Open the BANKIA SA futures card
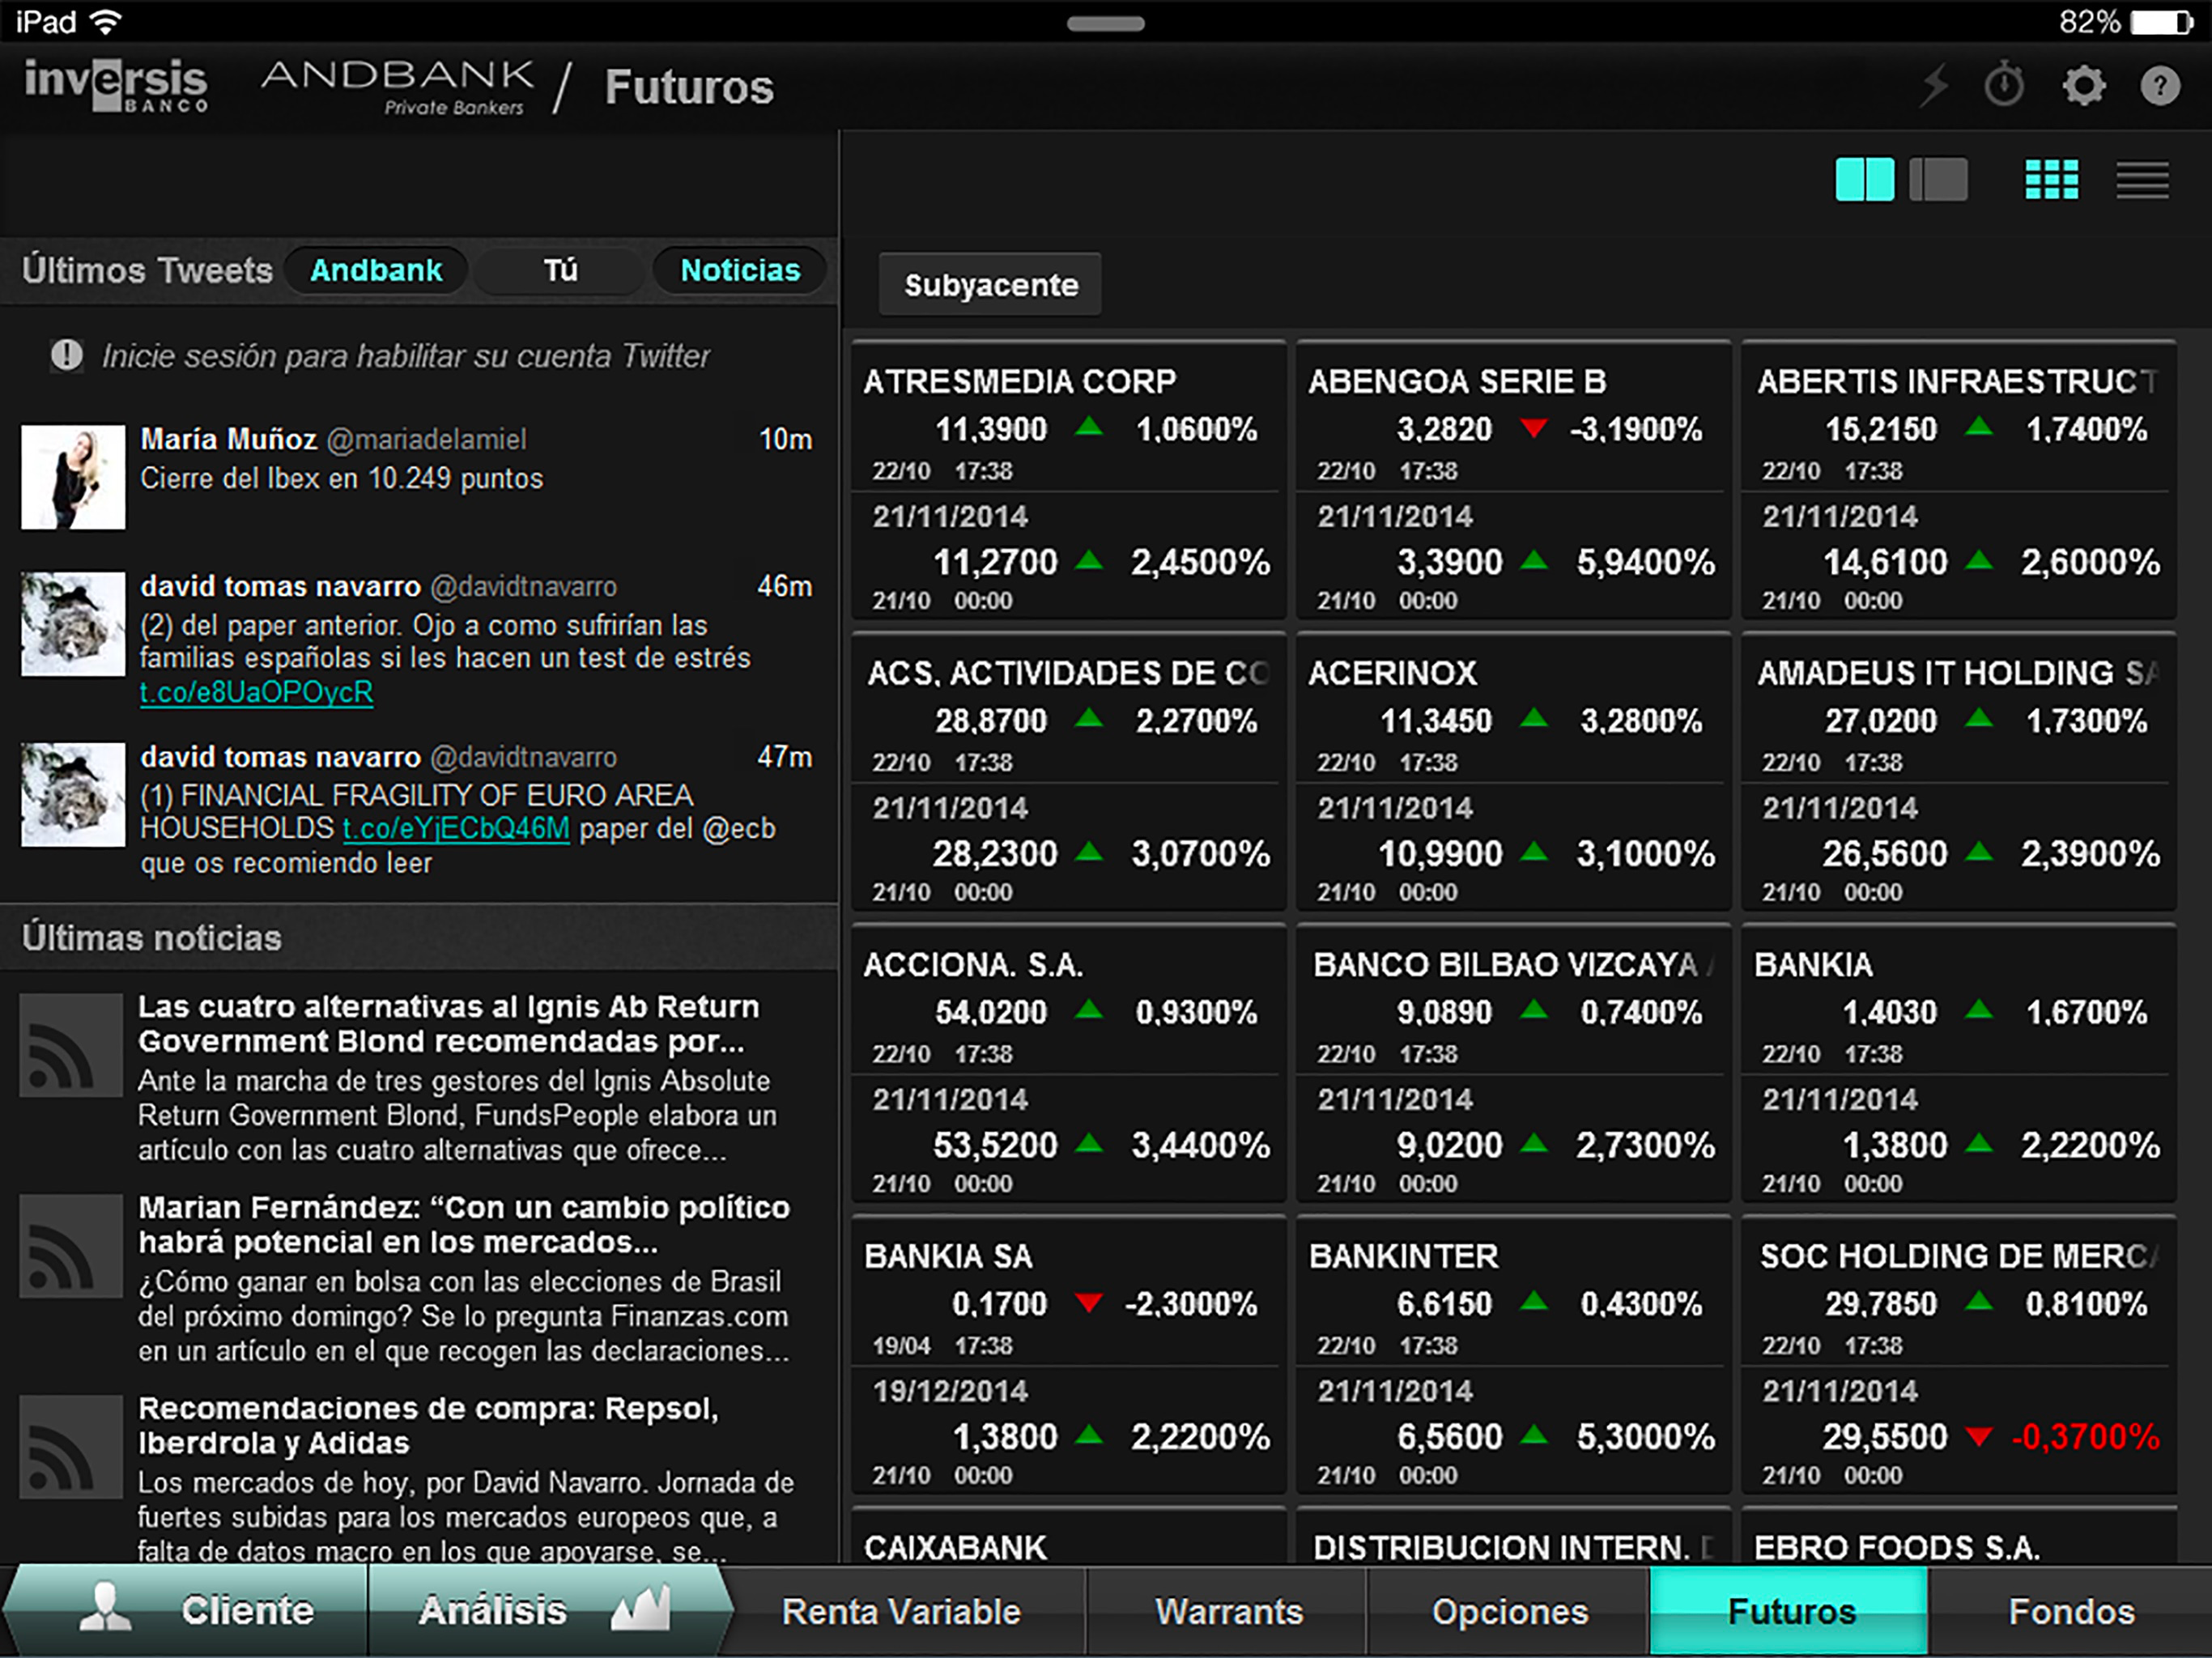2212x1658 pixels. point(1068,1355)
